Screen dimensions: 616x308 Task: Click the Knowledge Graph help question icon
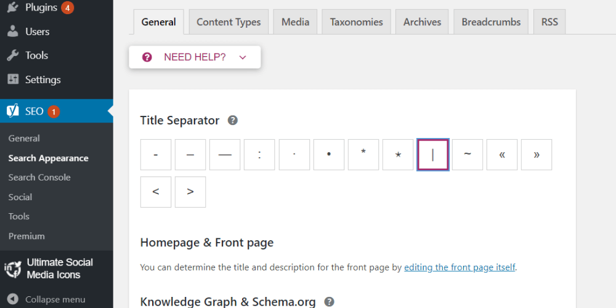pos(330,302)
